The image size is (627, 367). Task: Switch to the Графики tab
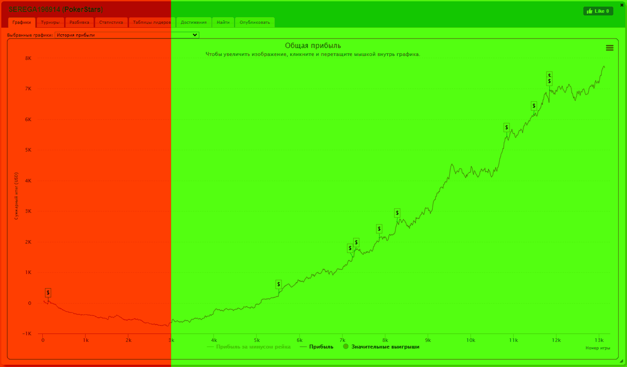pyautogui.click(x=21, y=22)
